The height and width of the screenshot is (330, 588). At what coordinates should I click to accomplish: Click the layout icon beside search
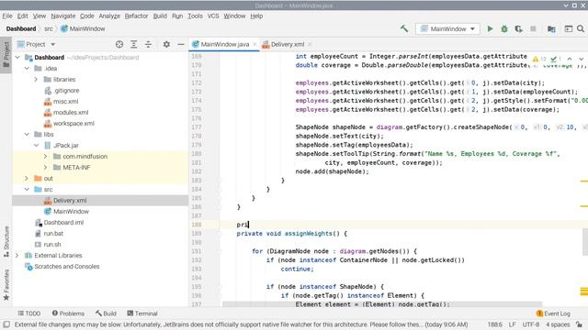569,28
